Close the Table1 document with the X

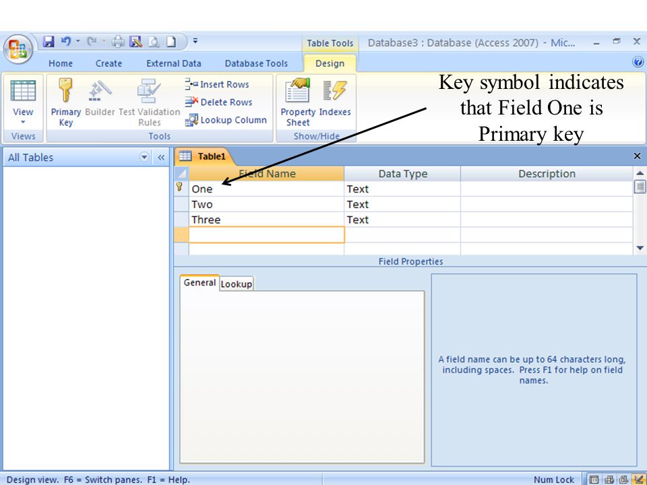[x=637, y=156]
